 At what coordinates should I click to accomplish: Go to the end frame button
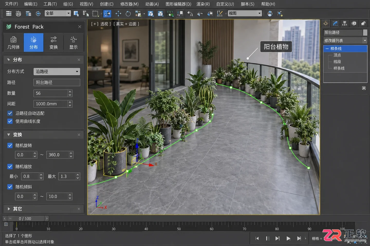[x=299, y=239]
